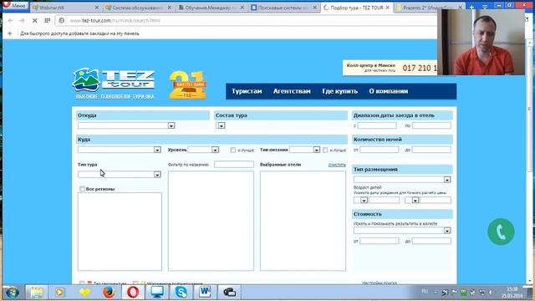Open first child age dropdown
Viewport: 535px width, 301px height.
pos(360,200)
